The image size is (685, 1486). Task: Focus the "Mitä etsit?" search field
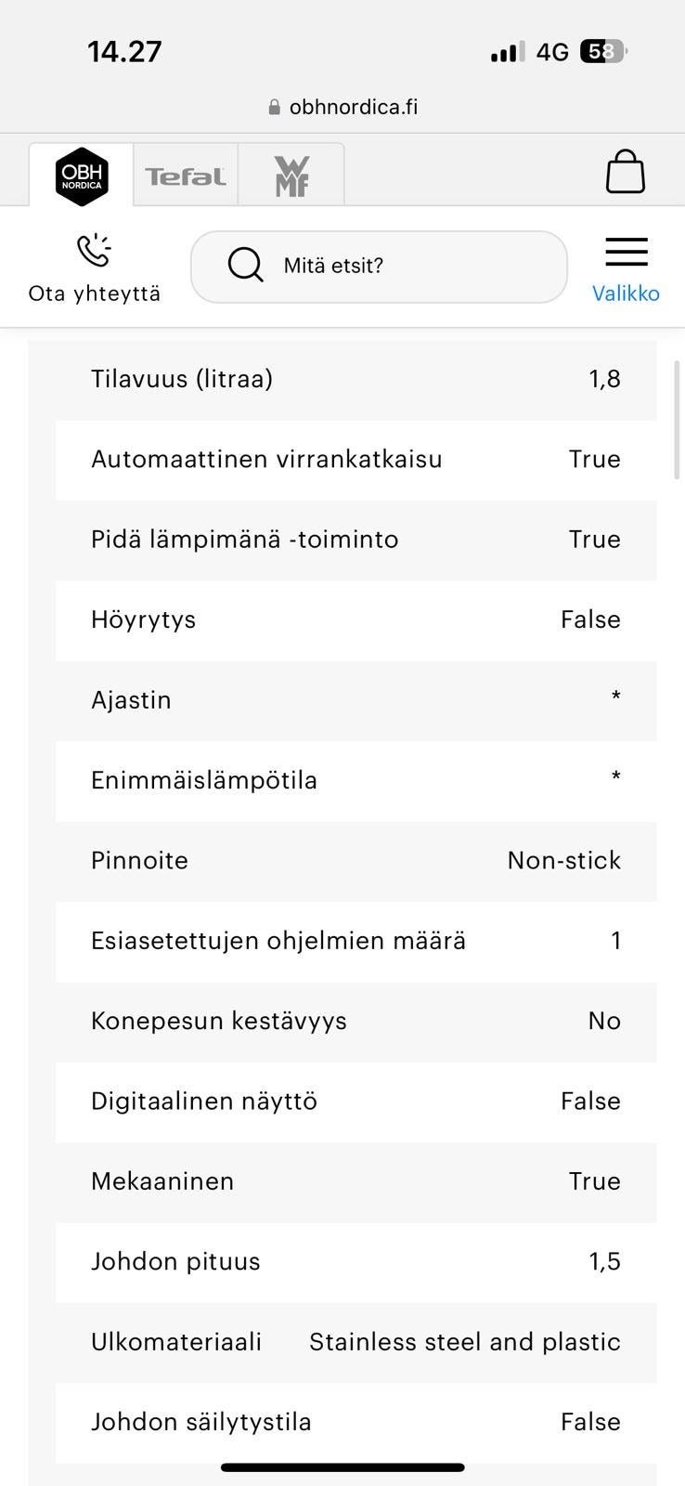[x=408, y=266]
